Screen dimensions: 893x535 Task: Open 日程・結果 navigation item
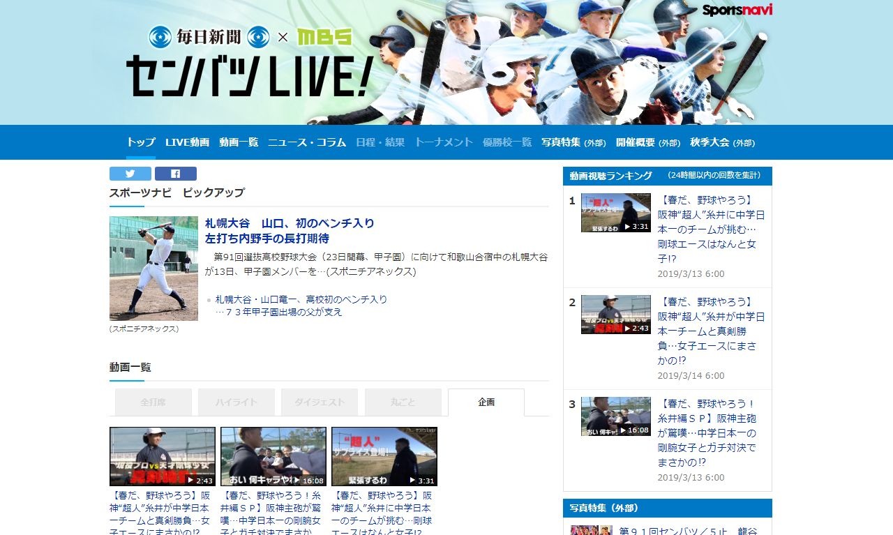(380, 142)
